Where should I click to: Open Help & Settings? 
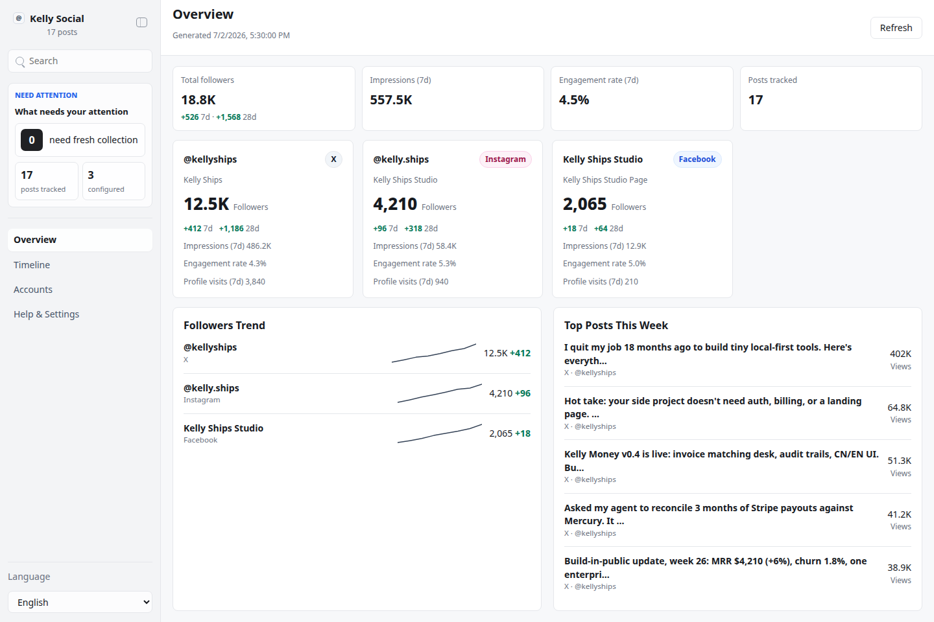tap(80, 314)
